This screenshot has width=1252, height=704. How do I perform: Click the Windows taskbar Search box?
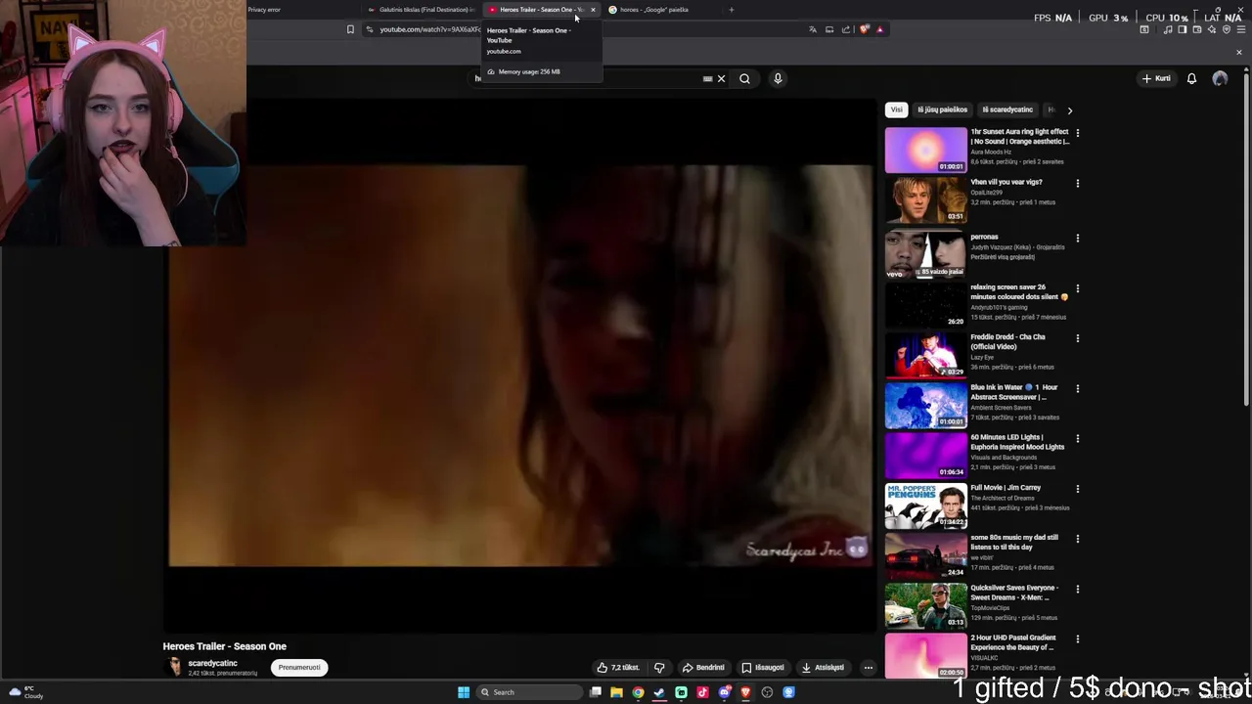tap(527, 692)
